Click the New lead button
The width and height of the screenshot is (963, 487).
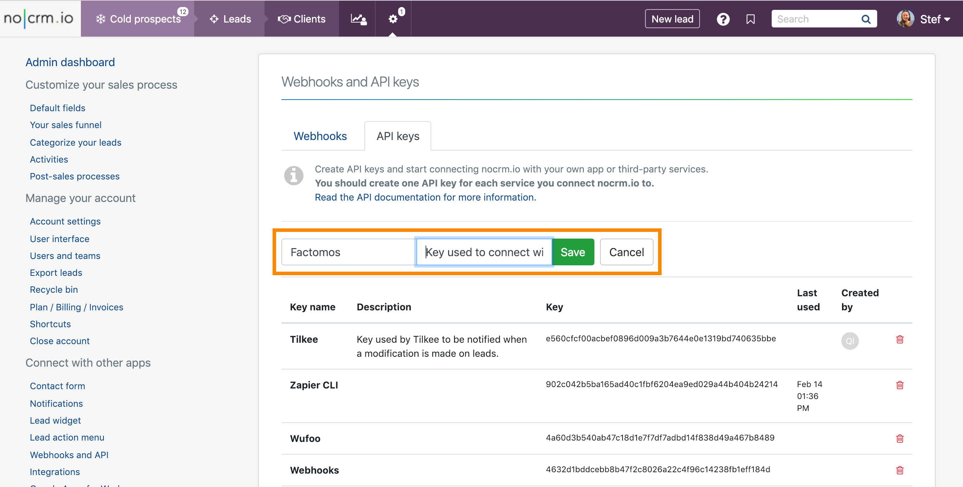[x=672, y=19]
